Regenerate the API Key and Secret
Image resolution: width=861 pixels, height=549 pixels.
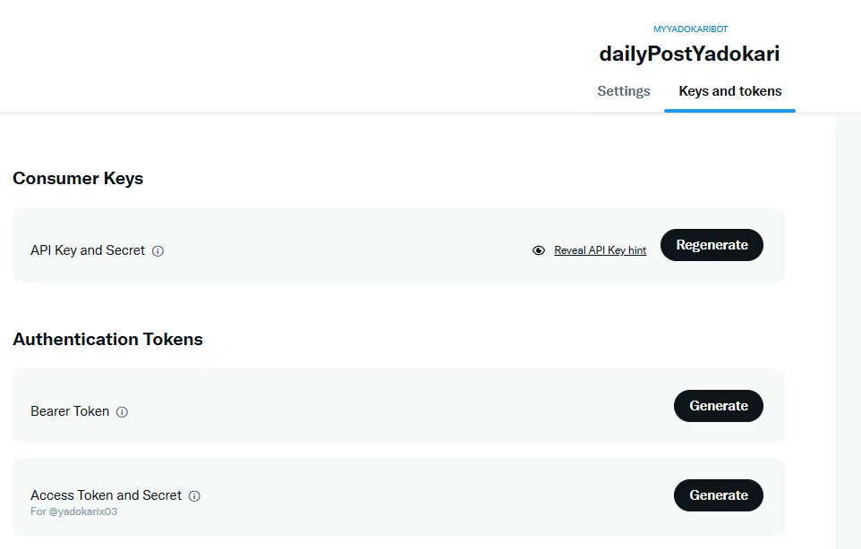tap(712, 245)
